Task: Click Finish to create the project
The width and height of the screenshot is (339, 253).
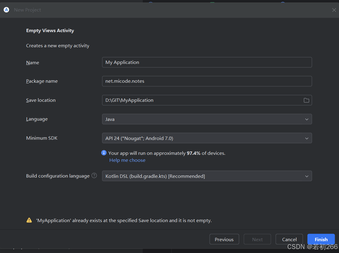Action: tap(321, 239)
